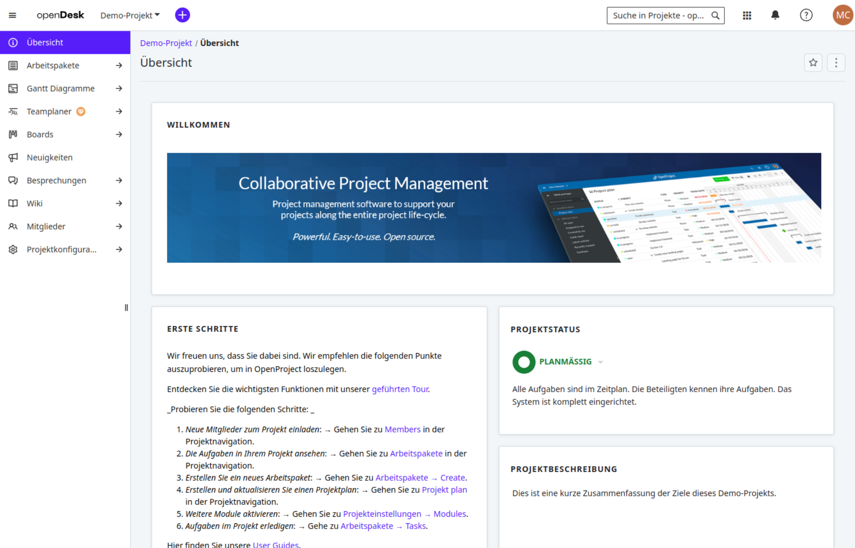Open the Arbeitspakete → Create link

pyautogui.click(x=420, y=478)
